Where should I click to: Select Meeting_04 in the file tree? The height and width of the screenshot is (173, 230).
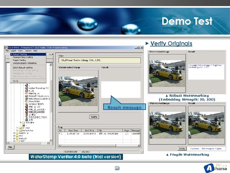click(x=34, y=94)
